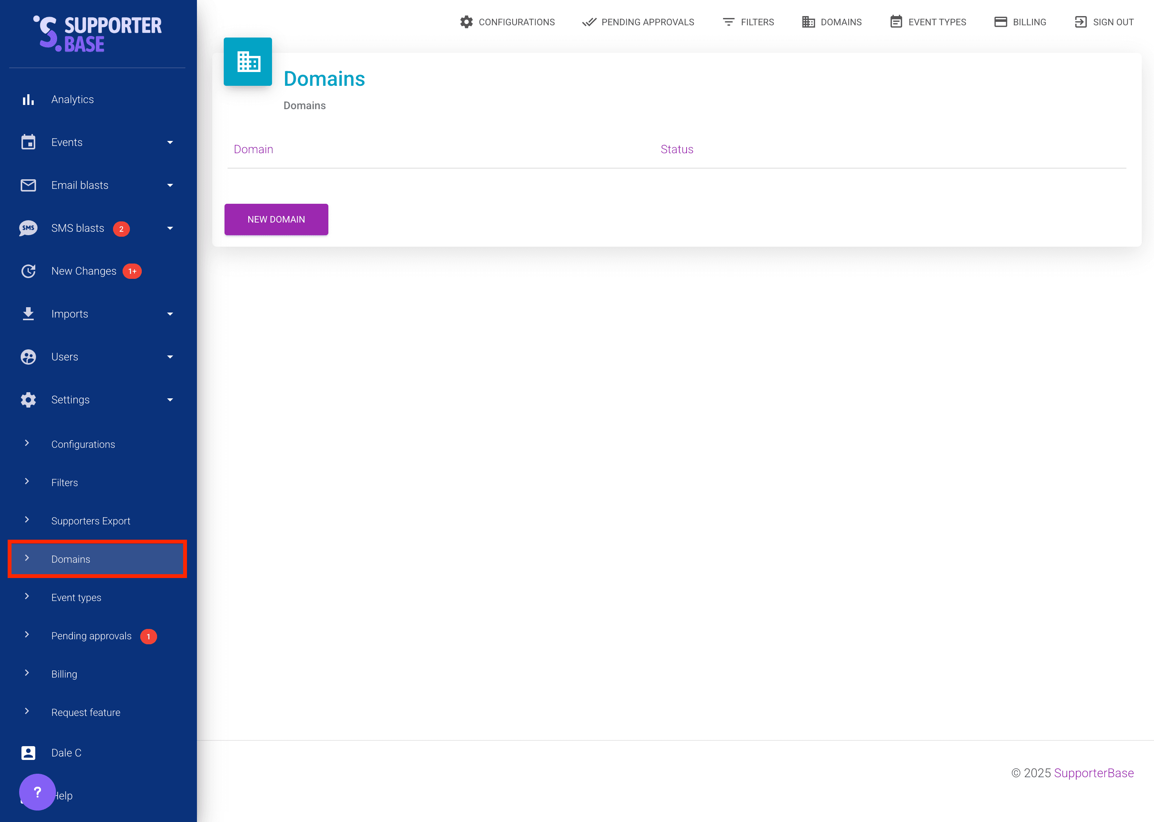The height and width of the screenshot is (822, 1154).
Task: Click the Settings gear icon in sidebar
Action: coord(28,400)
